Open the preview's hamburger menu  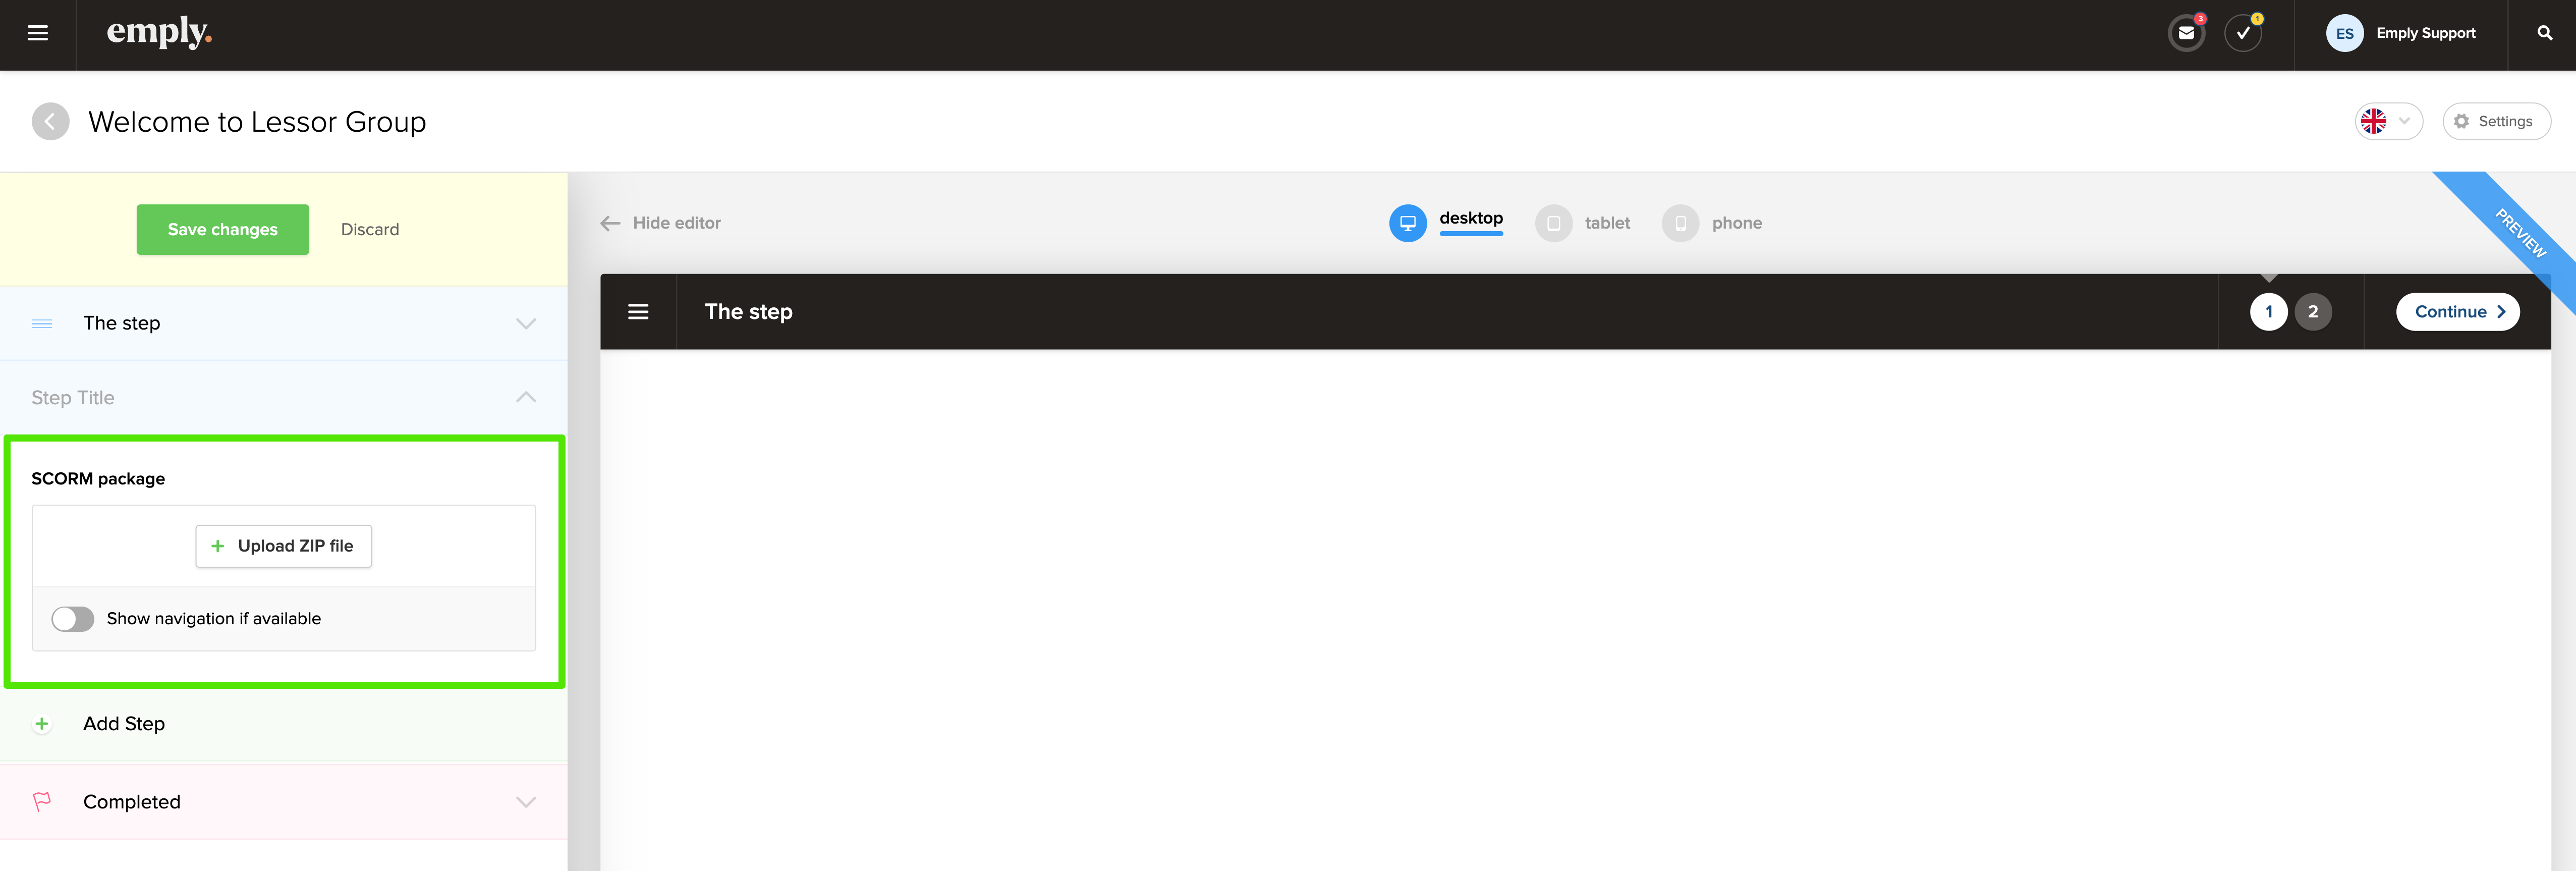click(x=638, y=312)
